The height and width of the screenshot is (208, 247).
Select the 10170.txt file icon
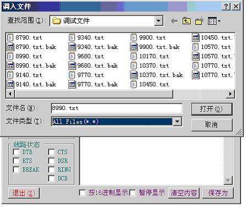[134, 56]
